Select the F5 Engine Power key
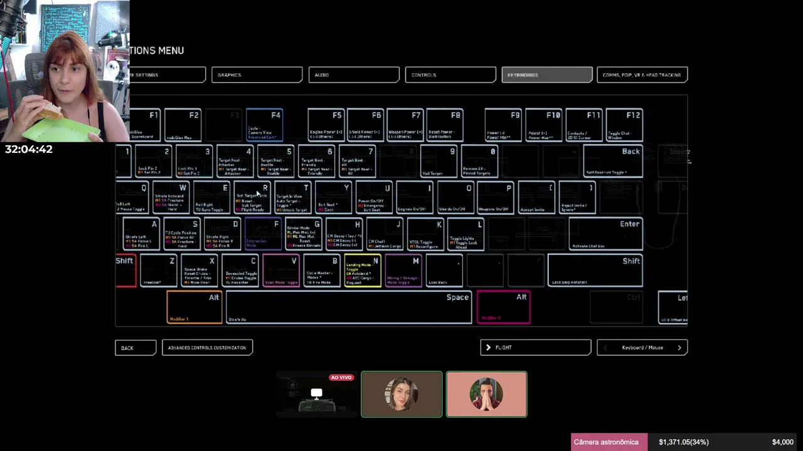 [x=326, y=125]
